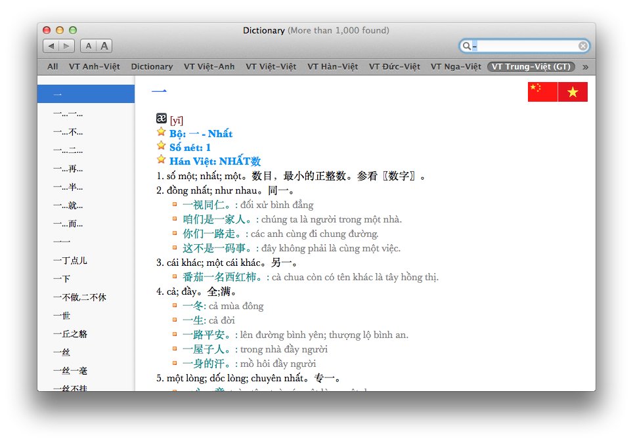
Task: Click the star icon beside Số nét
Action: click(161, 145)
